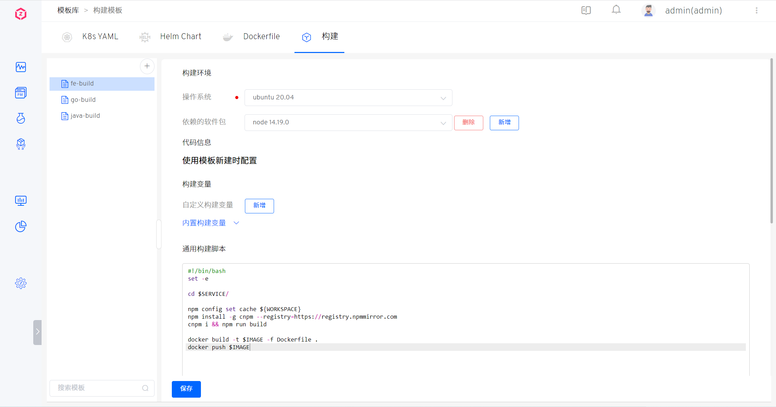The height and width of the screenshot is (407, 776).
Task: Click the docker push $IMAGE line
Action: [219, 347]
